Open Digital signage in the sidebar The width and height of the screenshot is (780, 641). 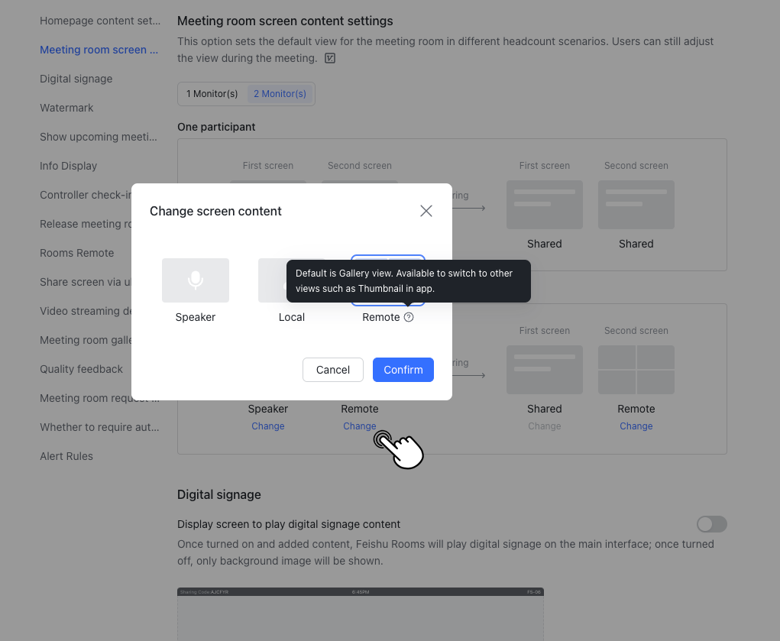pyautogui.click(x=76, y=79)
